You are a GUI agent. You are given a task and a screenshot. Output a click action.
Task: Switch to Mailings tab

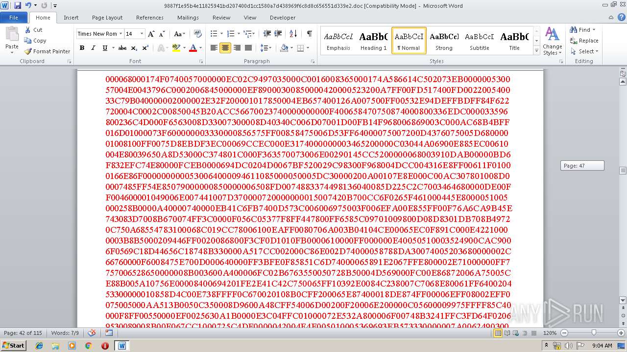pos(188,18)
